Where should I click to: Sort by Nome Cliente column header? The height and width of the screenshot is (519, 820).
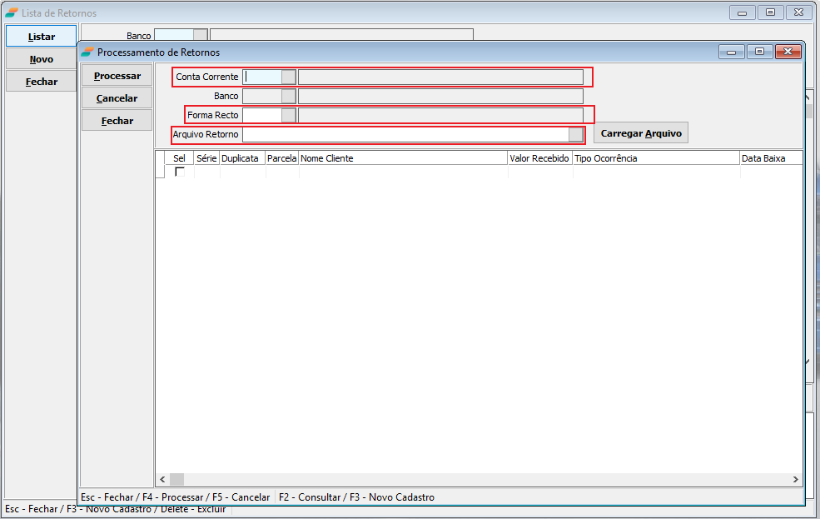click(403, 158)
